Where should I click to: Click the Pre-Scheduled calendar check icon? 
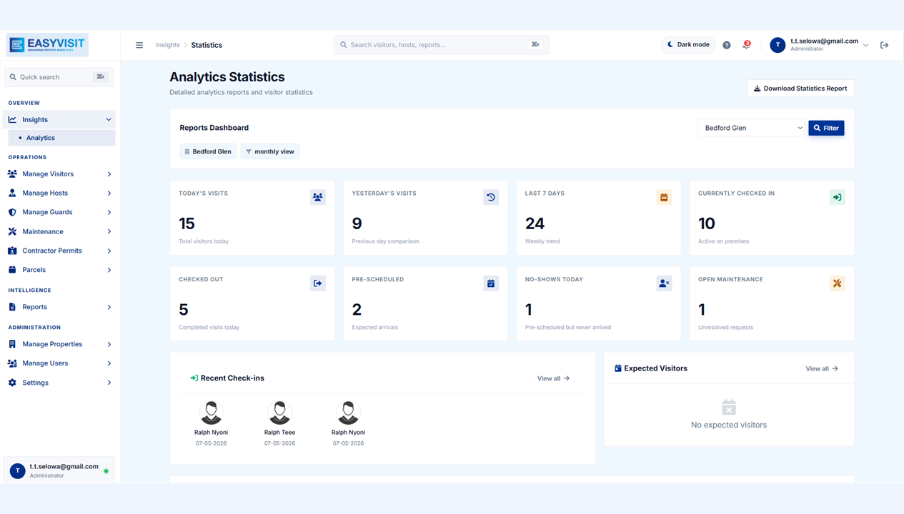click(x=491, y=283)
